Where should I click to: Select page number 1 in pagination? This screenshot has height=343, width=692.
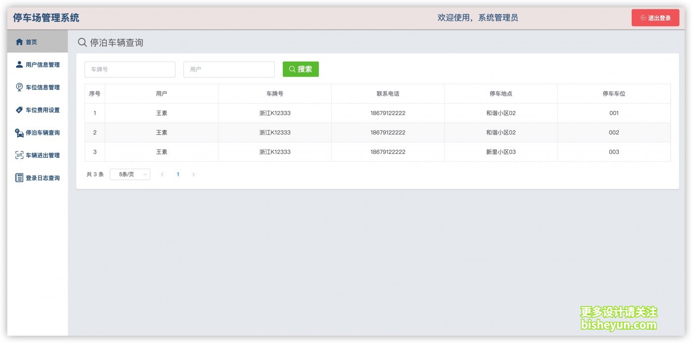(x=178, y=174)
